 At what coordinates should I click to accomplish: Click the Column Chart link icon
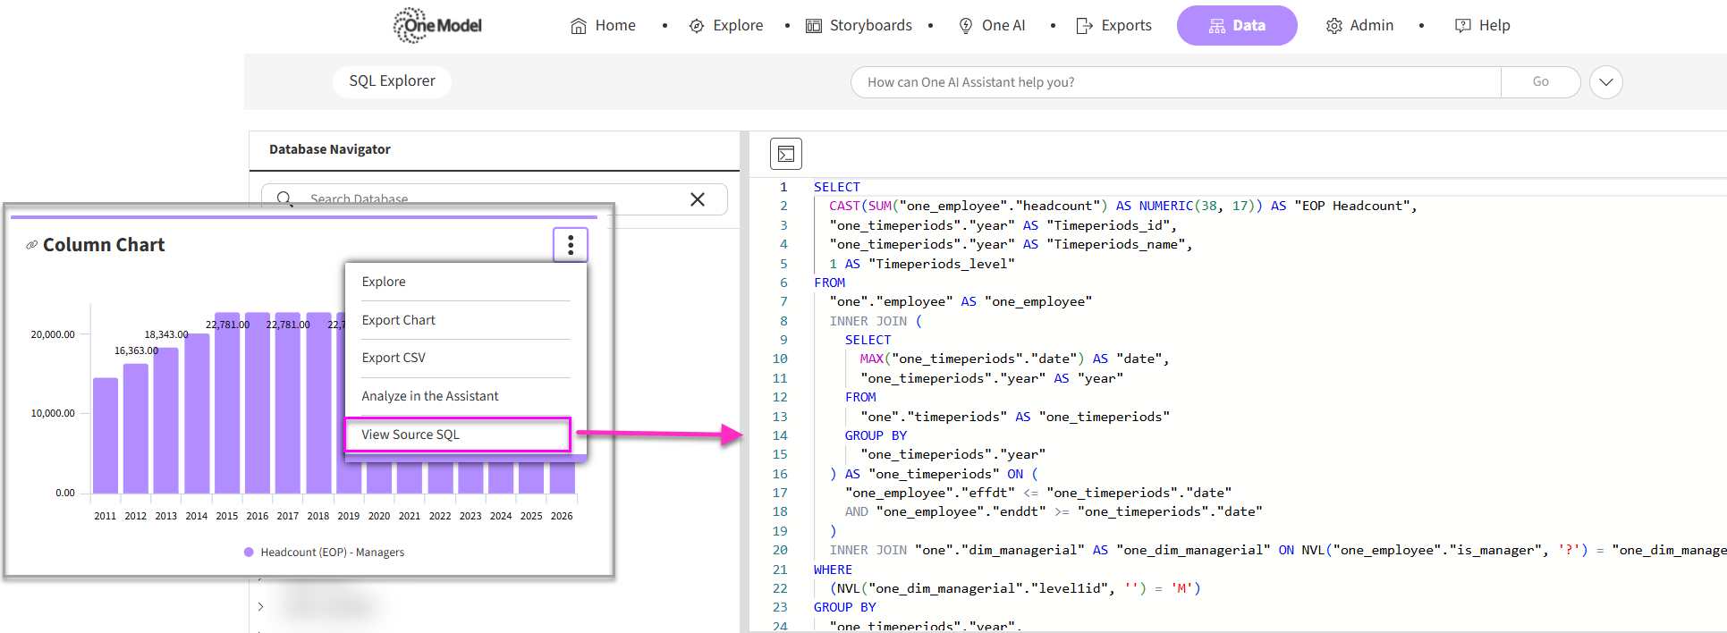coord(32,245)
